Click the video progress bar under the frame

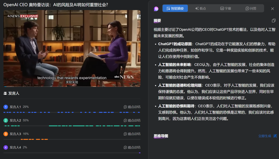(x=72, y=86)
